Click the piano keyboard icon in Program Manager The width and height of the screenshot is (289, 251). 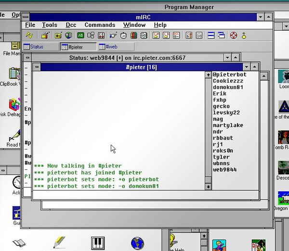click(x=98, y=243)
